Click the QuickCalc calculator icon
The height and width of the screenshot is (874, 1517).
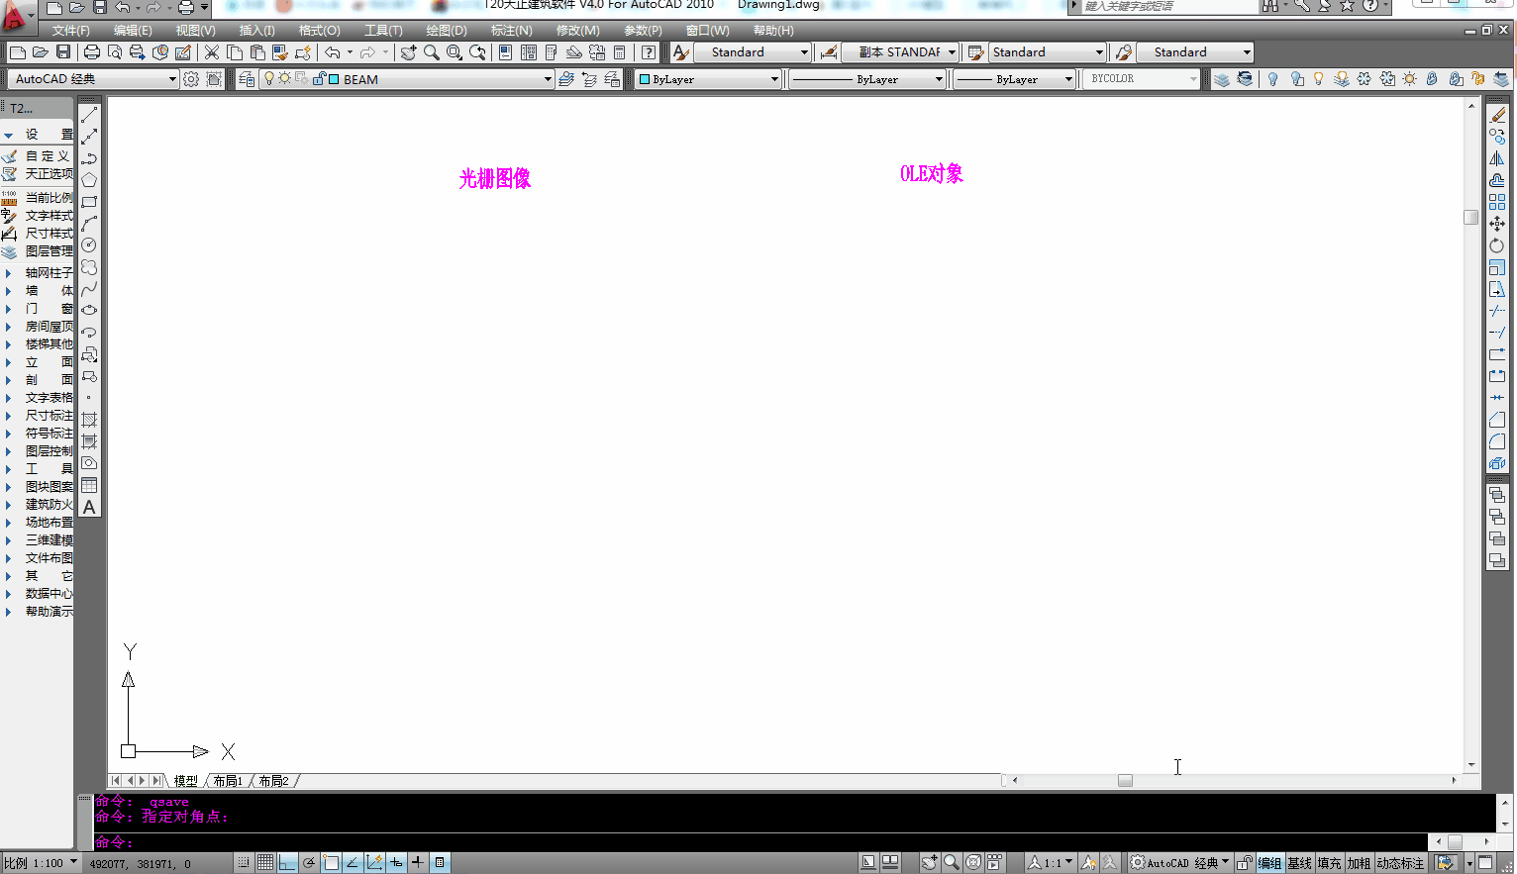click(x=620, y=52)
